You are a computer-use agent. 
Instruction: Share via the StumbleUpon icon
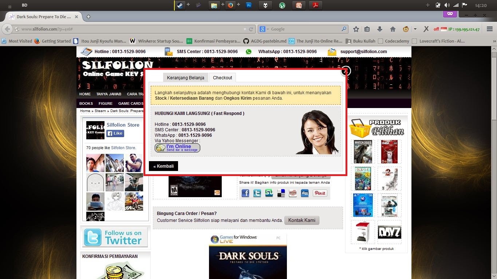tap(269, 193)
